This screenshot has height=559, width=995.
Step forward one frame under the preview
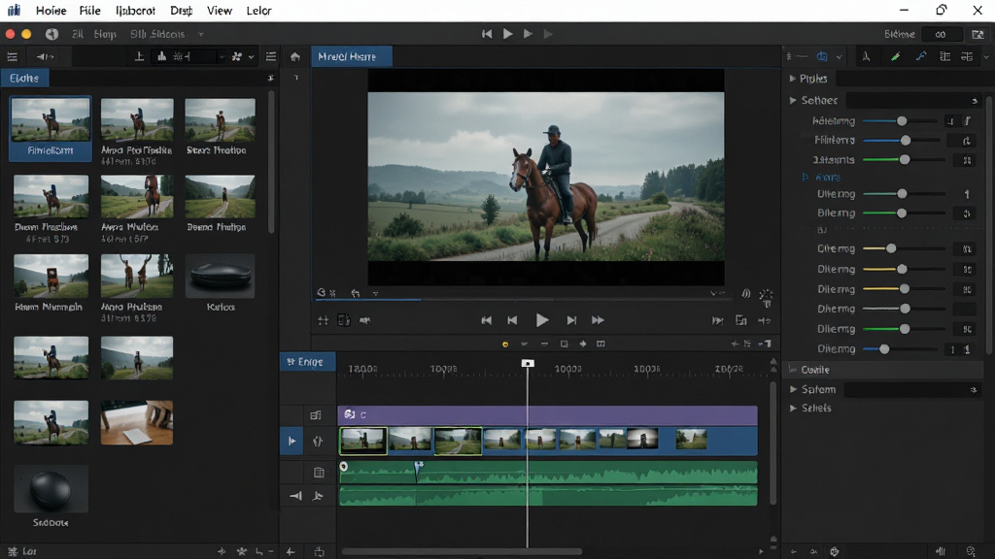[571, 320]
